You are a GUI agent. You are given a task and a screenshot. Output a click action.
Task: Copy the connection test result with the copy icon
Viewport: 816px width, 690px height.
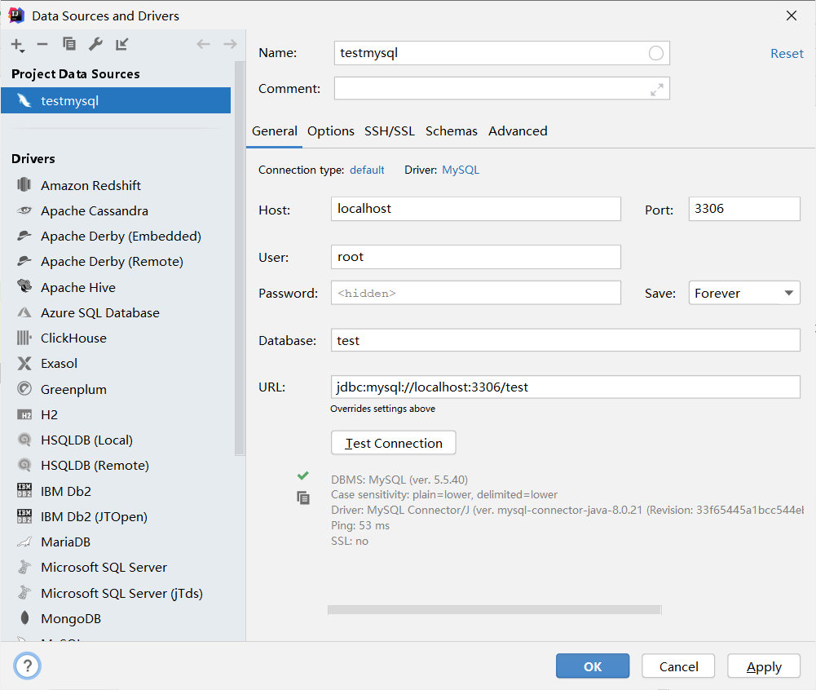click(303, 498)
